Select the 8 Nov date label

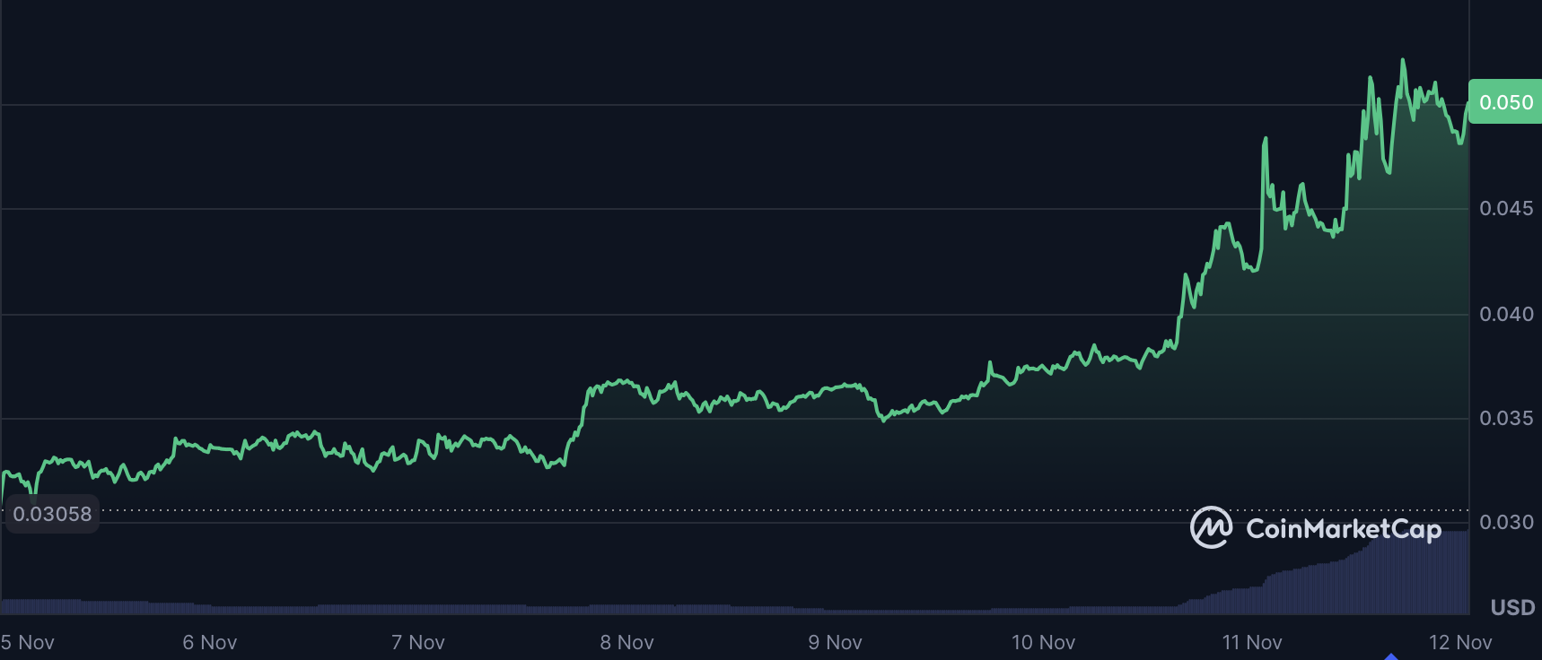pyautogui.click(x=626, y=642)
